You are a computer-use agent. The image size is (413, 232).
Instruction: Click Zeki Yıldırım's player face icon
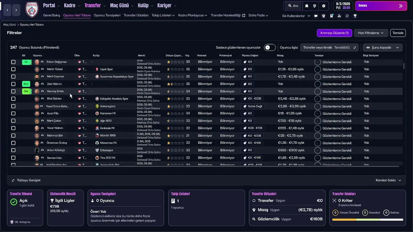click(37, 84)
